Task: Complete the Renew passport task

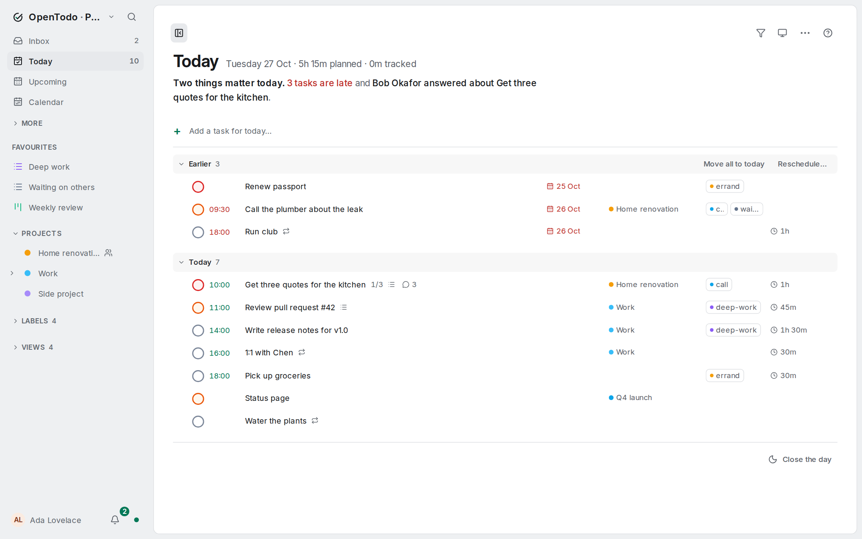Action: [x=198, y=186]
